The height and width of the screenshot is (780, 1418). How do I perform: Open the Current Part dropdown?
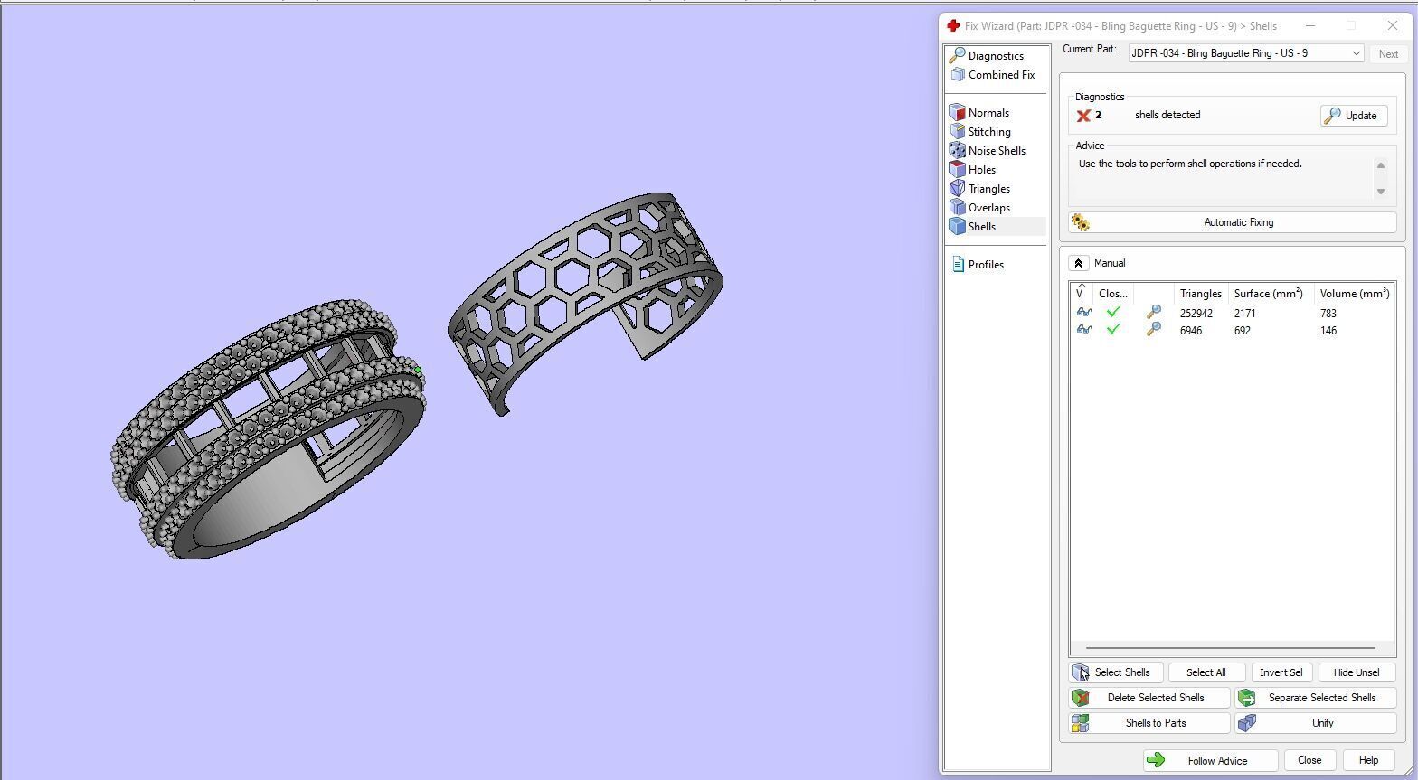[1245, 53]
